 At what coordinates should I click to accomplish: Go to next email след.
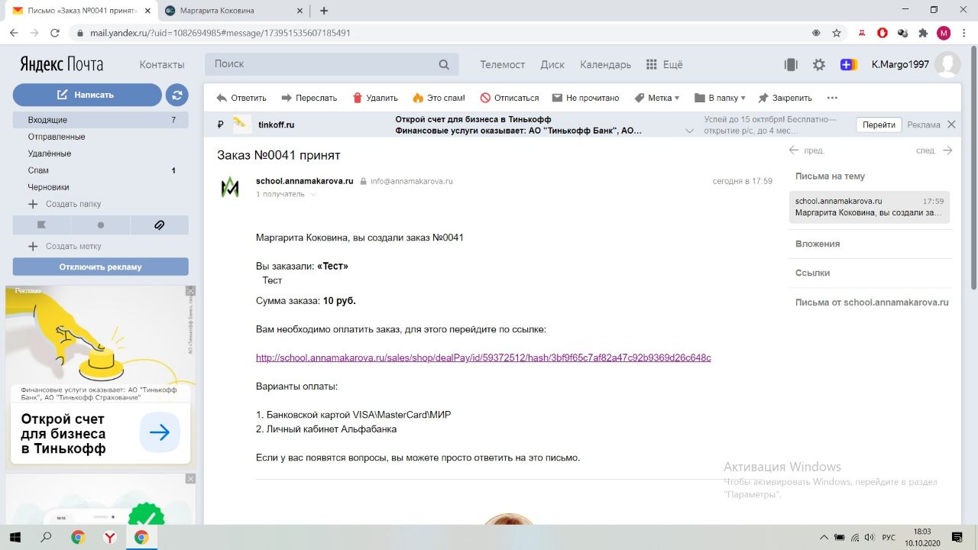[x=934, y=150]
